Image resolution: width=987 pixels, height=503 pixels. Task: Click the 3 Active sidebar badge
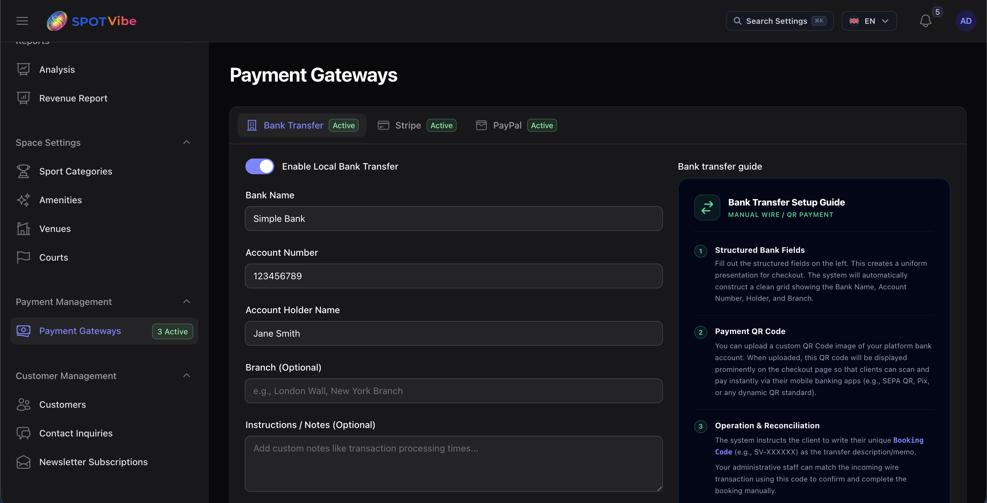point(172,331)
